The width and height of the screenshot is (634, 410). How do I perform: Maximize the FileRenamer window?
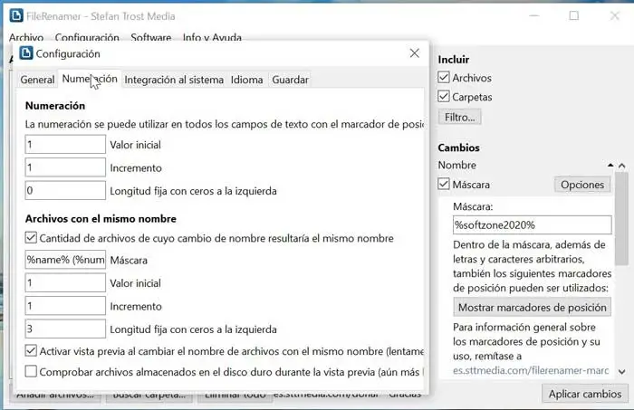[x=573, y=15]
